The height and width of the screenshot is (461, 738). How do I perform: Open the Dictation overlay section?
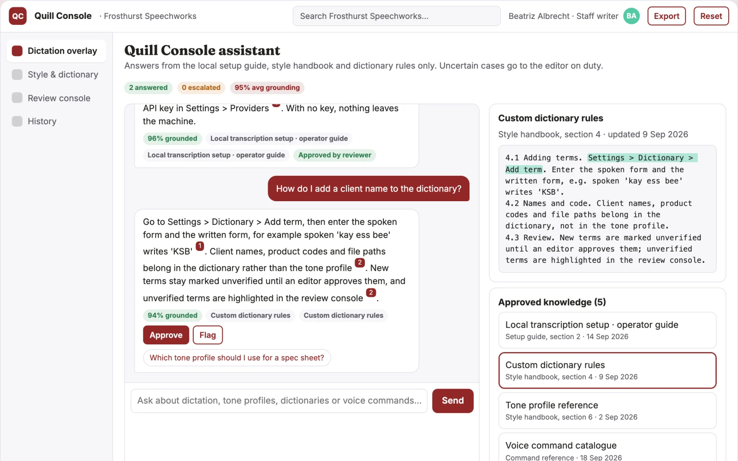coord(57,51)
